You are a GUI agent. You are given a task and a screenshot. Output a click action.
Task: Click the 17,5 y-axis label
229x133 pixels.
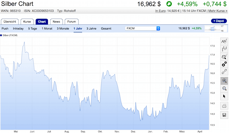tap(213, 46)
